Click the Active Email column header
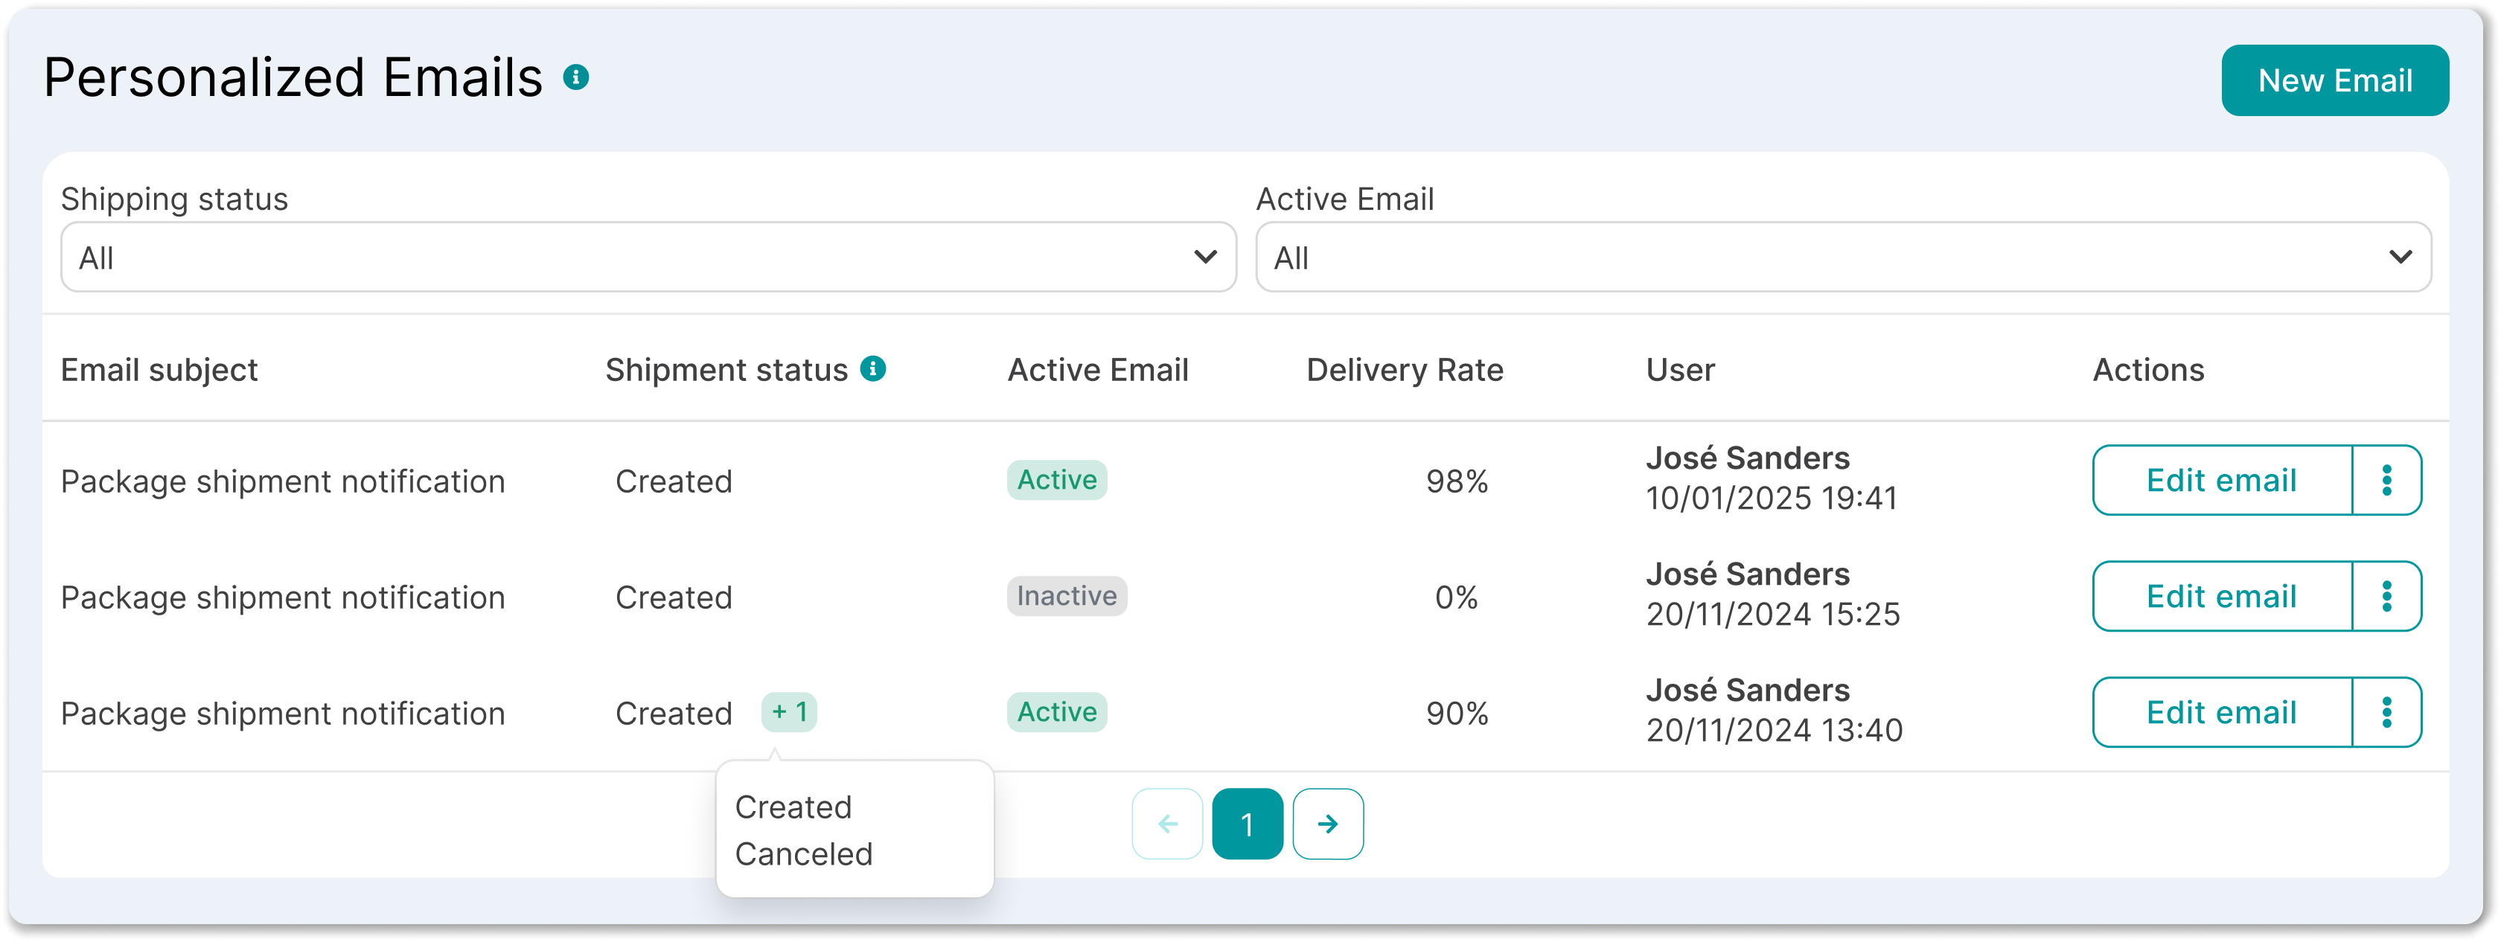The image size is (2501, 942). pyautogui.click(x=1098, y=370)
